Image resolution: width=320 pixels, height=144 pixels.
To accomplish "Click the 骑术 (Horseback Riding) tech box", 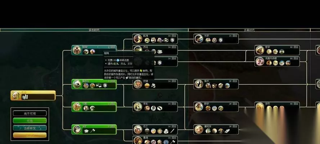I will [x=216, y=84].
